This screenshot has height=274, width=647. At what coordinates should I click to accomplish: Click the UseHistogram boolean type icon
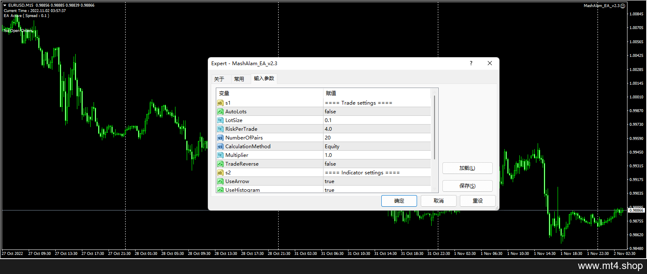(220, 190)
